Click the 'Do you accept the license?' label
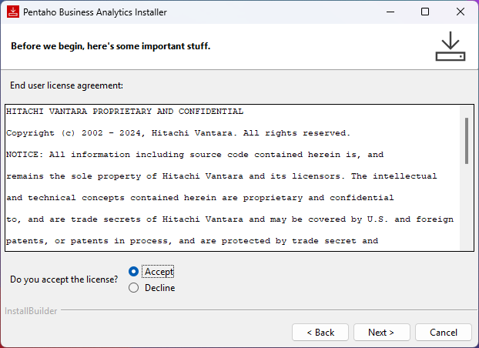Screen dimensions: 479x348 [64, 279]
